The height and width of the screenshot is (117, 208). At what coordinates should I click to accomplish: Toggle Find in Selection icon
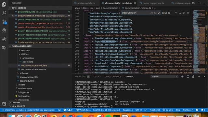click(184, 13)
